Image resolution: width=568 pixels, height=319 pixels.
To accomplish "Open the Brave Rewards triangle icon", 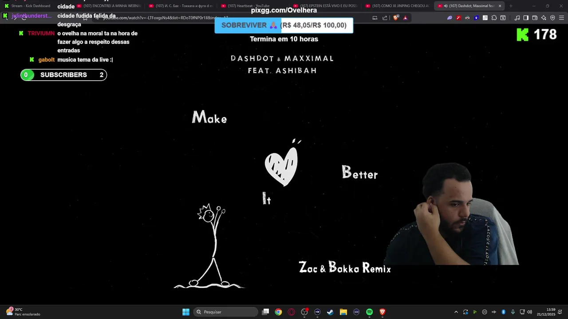I will [x=405, y=18].
